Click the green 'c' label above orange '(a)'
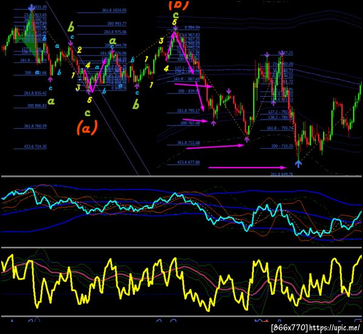 [87, 113]
